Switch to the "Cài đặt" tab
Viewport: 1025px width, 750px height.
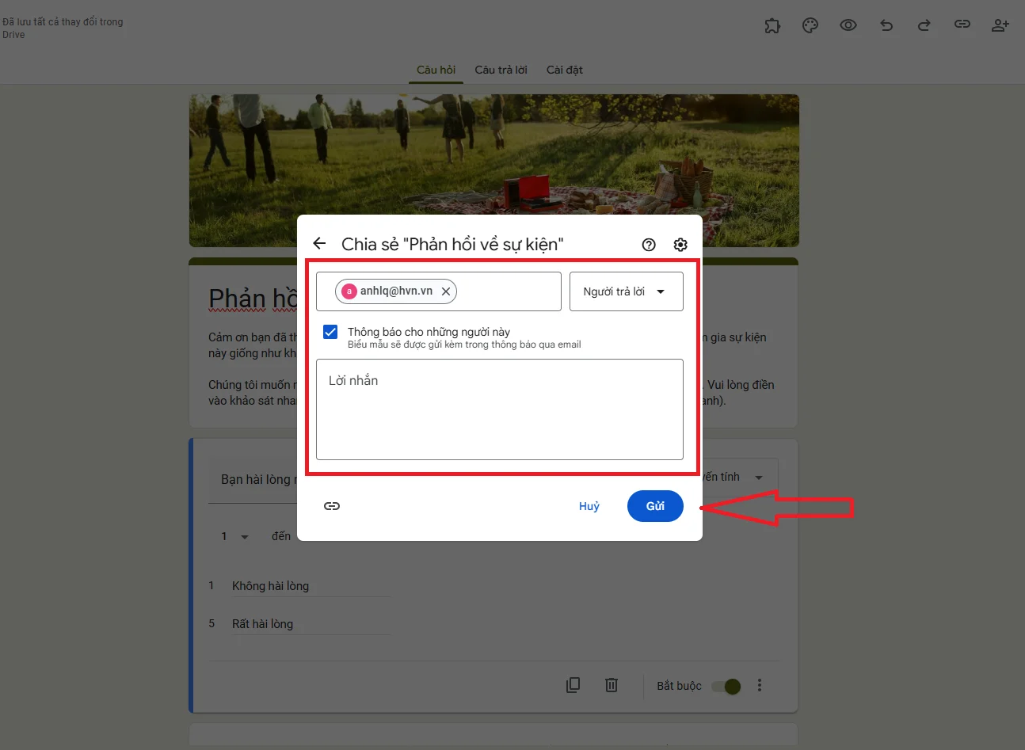[564, 70]
